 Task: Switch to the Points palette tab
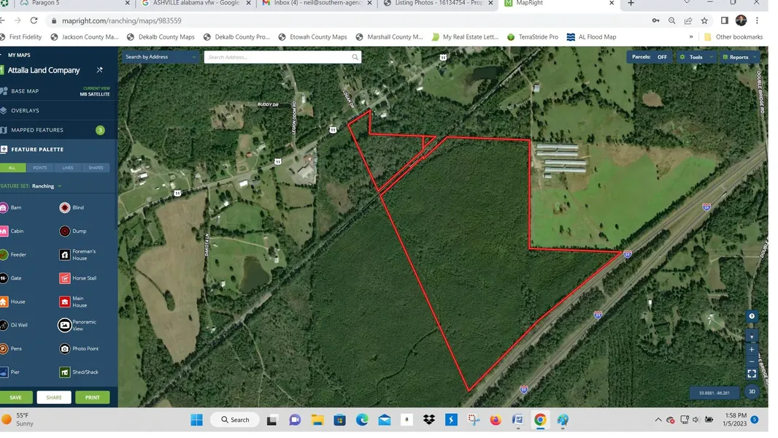(x=40, y=168)
